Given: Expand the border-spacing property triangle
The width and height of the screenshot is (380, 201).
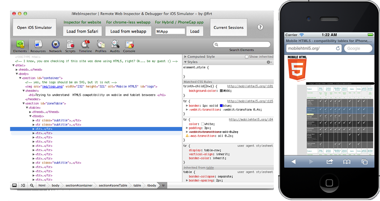Looking at the screenshot, I should point(187,181).
